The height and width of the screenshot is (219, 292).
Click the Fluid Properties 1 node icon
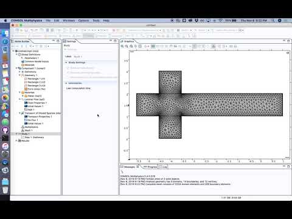[x=26, y=103]
